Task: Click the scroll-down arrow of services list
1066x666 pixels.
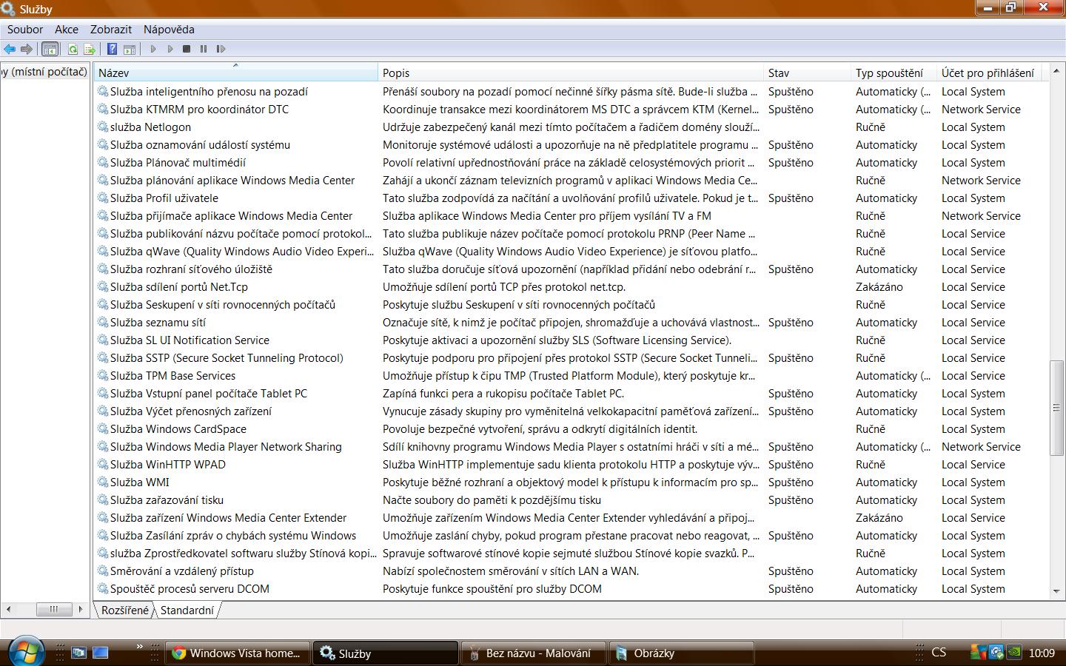Action: (x=1056, y=591)
